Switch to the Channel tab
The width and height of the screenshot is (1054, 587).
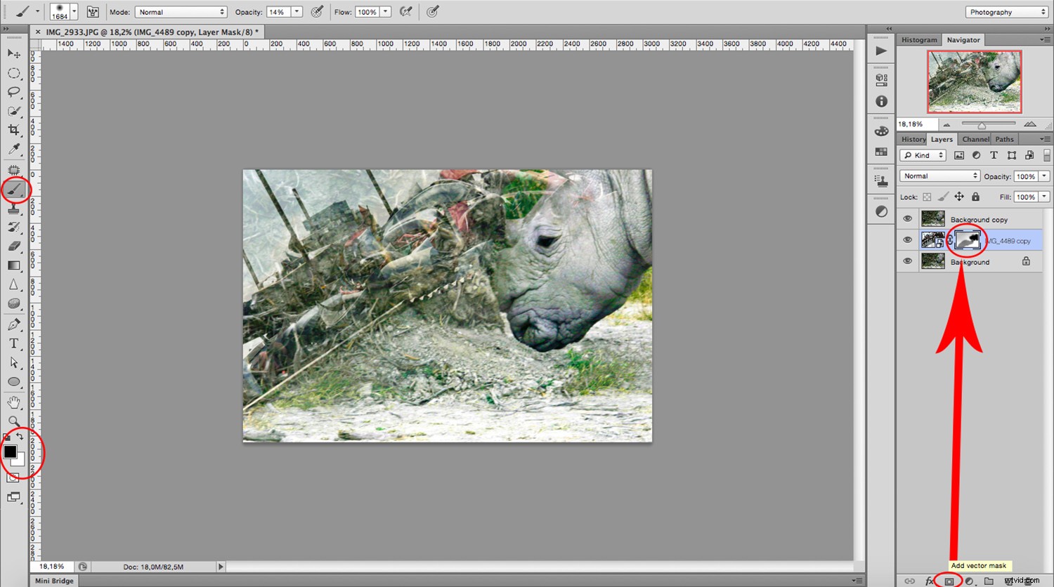pyautogui.click(x=975, y=138)
